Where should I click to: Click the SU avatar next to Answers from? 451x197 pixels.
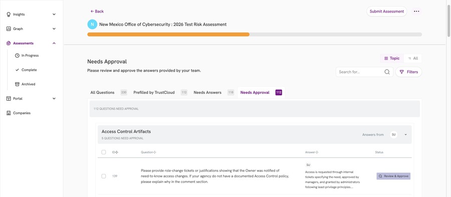[394, 135]
